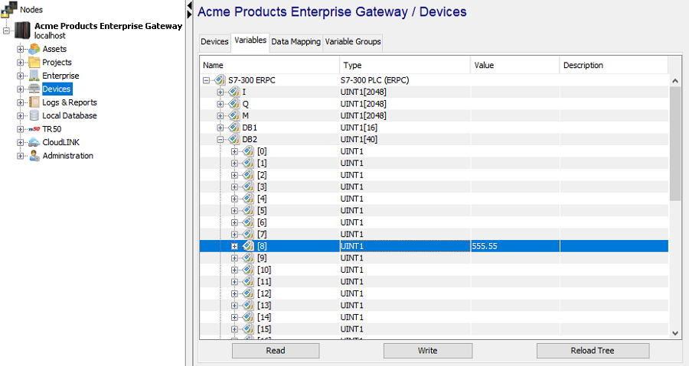Click the scrollbar up arrow in variables list
The width and height of the screenshot is (689, 366).
click(x=675, y=81)
